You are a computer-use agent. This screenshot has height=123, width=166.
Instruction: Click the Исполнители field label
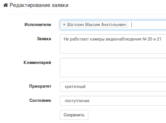click(x=38, y=25)
